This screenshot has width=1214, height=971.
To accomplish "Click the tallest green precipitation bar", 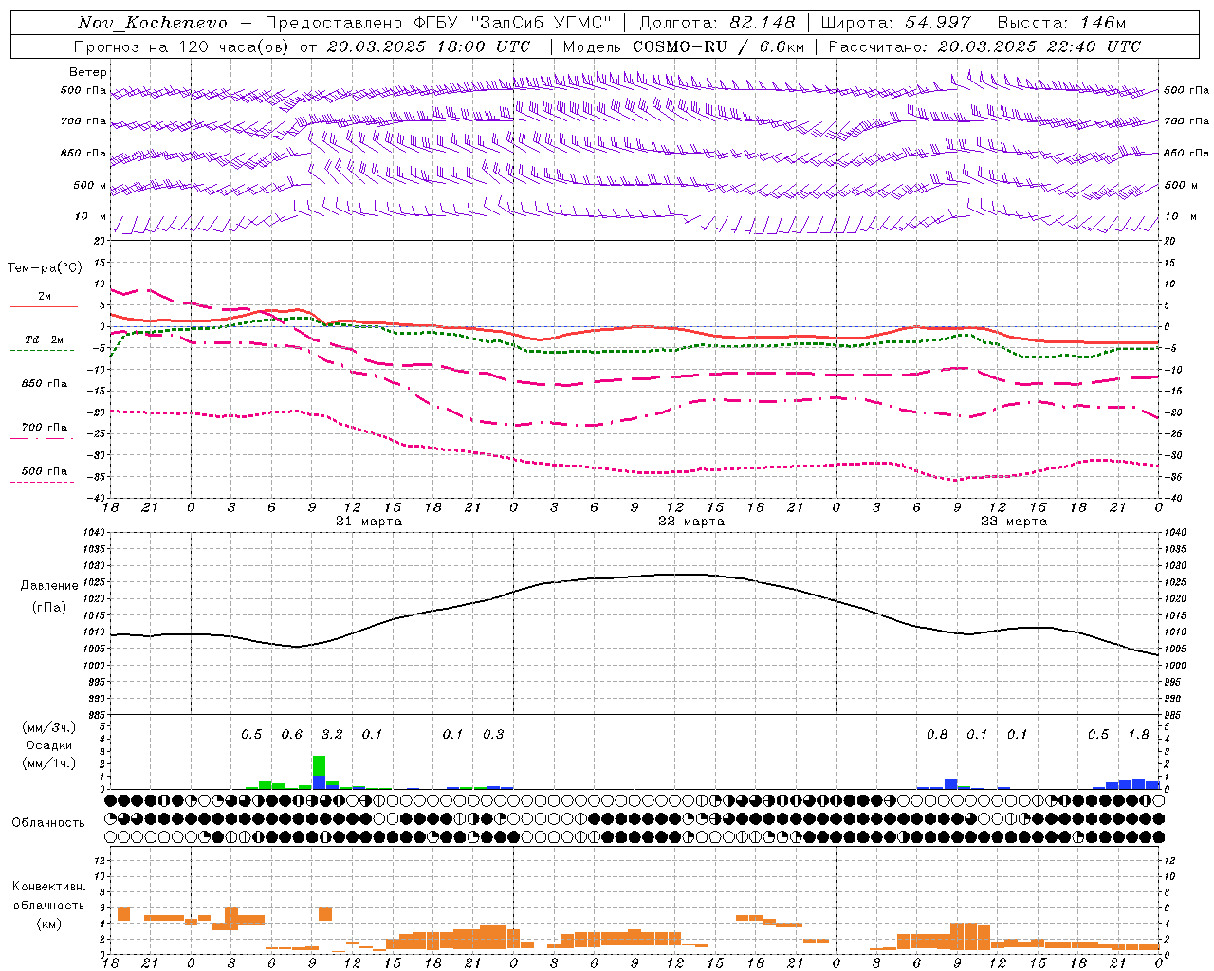I will pyautogui.click(x=319, y=765).
